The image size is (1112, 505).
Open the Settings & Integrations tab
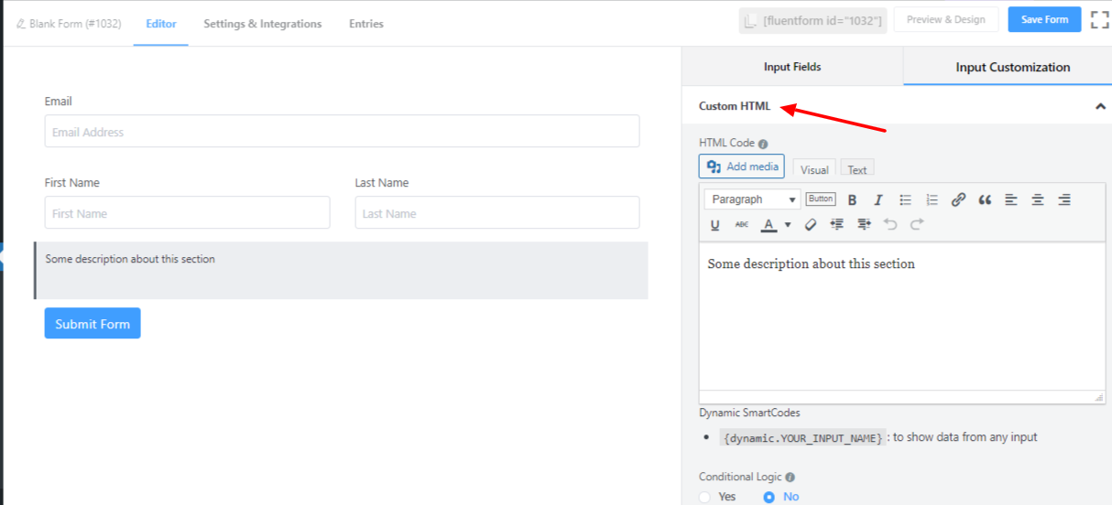pyautogui.click(x=262, y=24)
